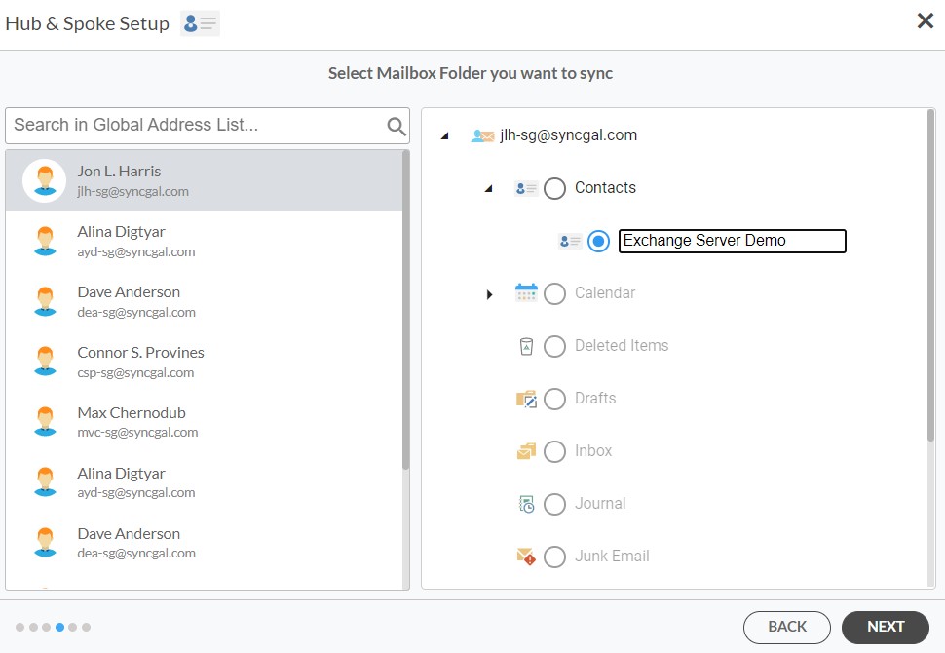Click the Exchange Server Demo name field
945x653 pixels.
point(733,241)
